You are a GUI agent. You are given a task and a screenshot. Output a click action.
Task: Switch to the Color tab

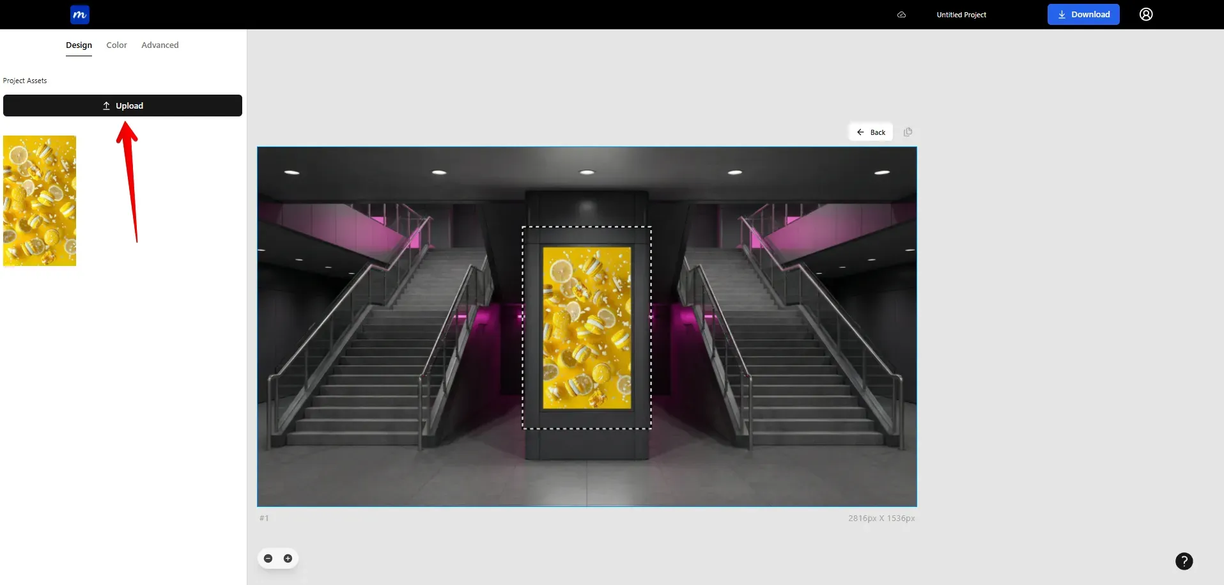tap(116, 45)
